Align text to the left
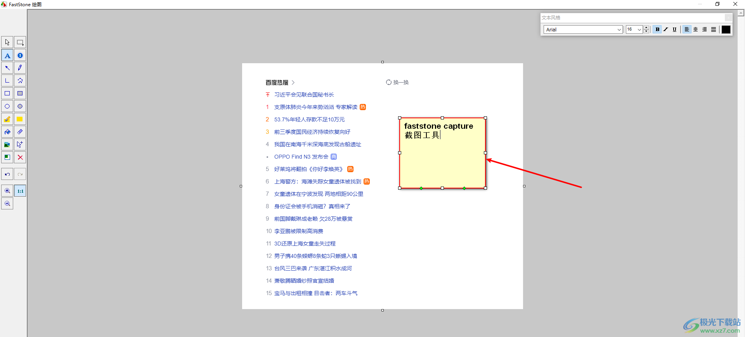The width and height of the screenshot is (745, 337). [687, 29]
